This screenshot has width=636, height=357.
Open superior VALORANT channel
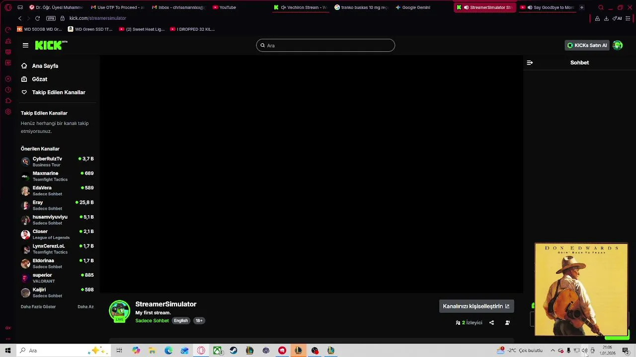click(x=58, y=278)
